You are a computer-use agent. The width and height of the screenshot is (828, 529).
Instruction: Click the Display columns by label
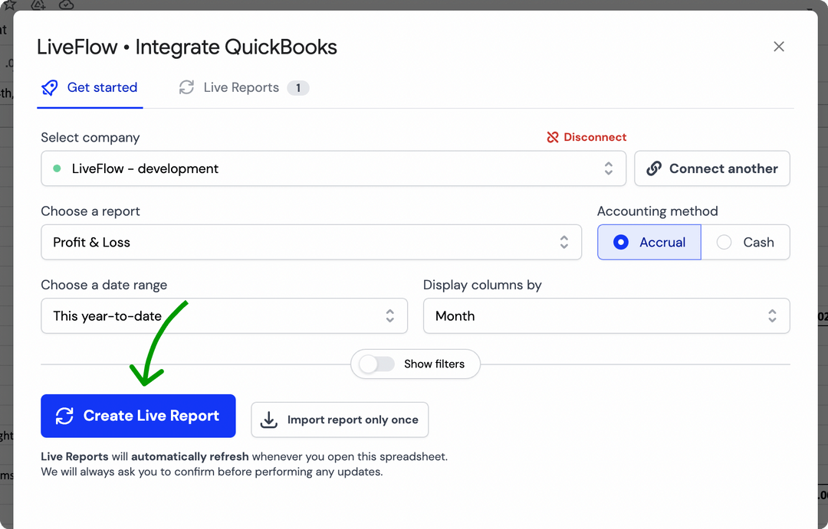482,285
